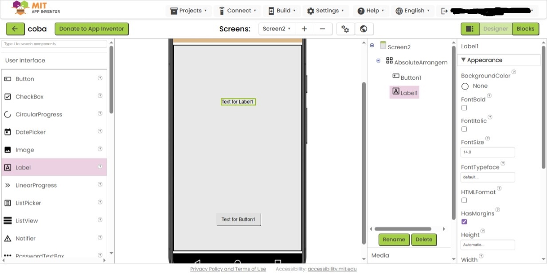
Task: Open help for the Label component
Action: tap(100, 166)
